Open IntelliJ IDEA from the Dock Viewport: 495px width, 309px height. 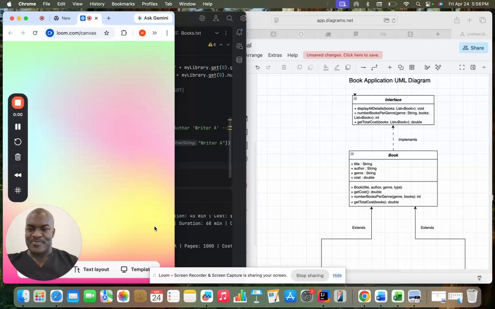323,296
